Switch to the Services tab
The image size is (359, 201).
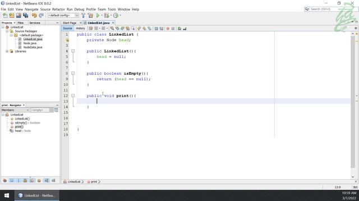pos(35,23)
